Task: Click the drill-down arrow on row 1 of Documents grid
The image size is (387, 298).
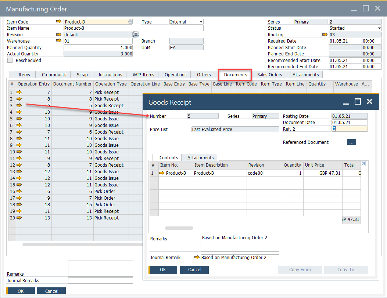Action: click(19, 92)
